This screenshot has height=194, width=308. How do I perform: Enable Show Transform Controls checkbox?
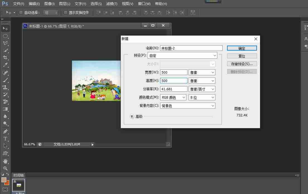tap(66, 13)
